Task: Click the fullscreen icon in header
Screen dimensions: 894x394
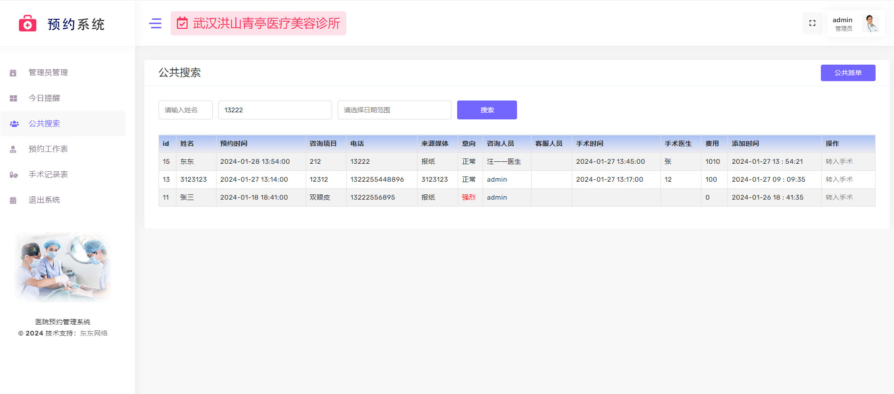Action: tap(812, 23)
